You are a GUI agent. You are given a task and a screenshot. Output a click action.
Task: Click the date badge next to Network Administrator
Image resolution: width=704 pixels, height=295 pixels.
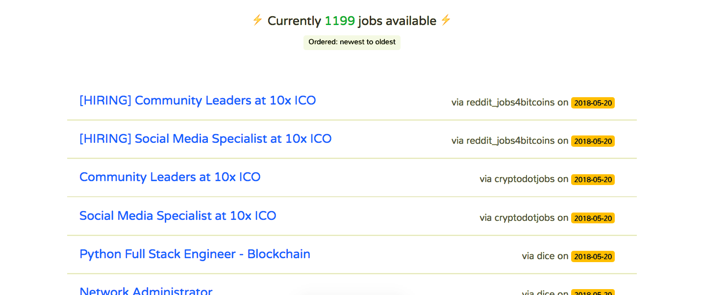[593, 292]
